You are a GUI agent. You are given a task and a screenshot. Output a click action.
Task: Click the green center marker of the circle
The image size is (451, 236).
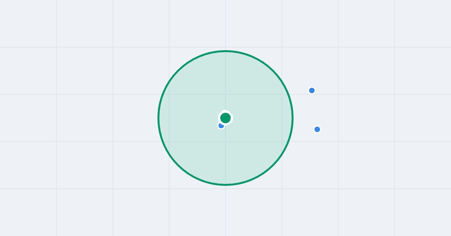(225, 118)
